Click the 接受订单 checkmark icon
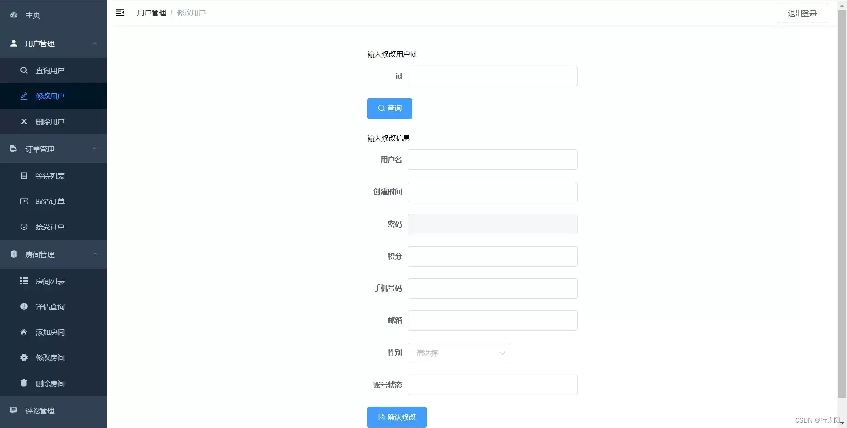The image size is (847, 428). (x=24, y=227)
